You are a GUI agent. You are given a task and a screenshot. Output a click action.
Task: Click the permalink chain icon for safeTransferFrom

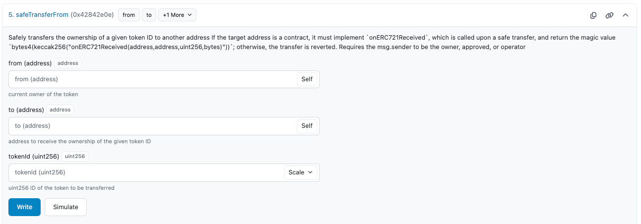[609, 15]
